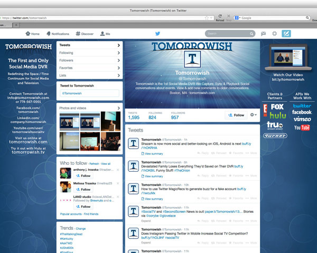The height and width of the screenshot is (253, 317).
Task: Follow anthony j. trzaska
Action: click(x=83, y=176)
